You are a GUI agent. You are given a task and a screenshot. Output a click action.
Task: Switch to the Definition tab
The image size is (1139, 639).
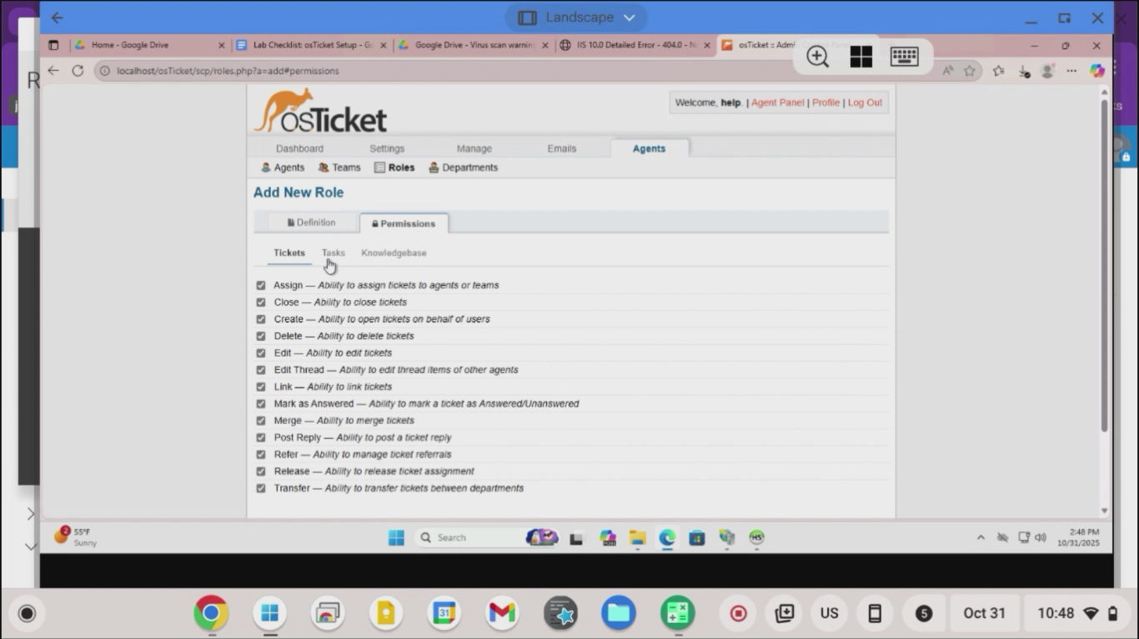pyautogui.click(x=311, y=222)
